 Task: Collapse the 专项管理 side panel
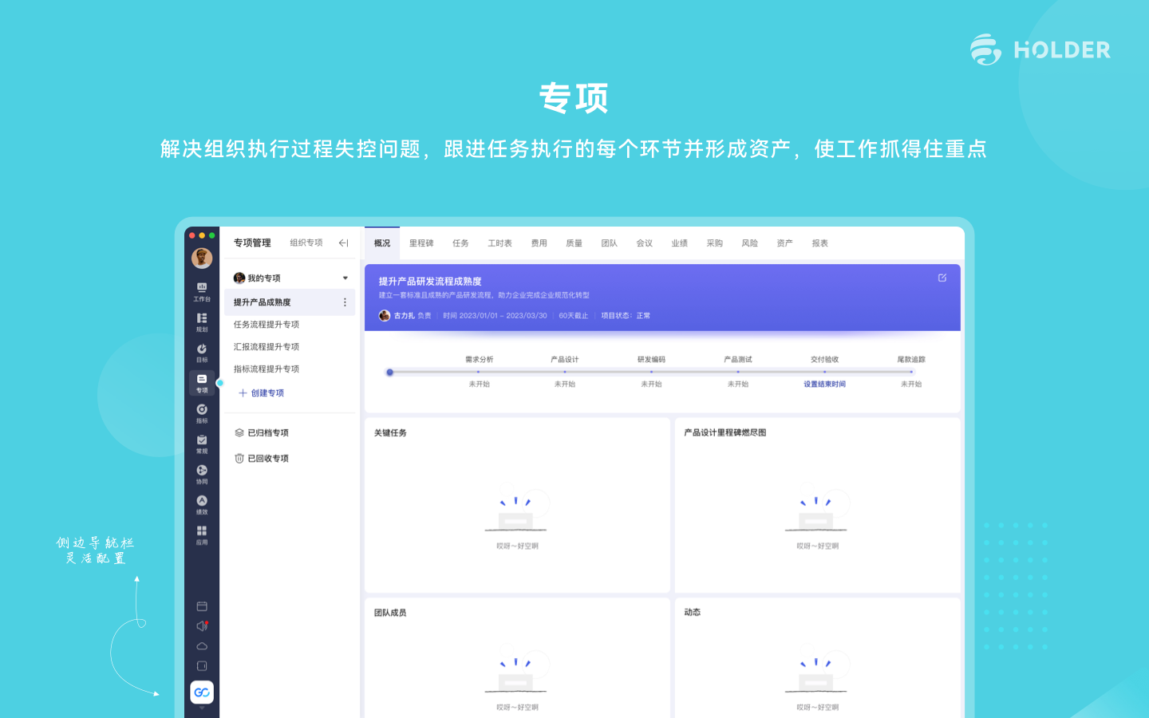(343, 243)
